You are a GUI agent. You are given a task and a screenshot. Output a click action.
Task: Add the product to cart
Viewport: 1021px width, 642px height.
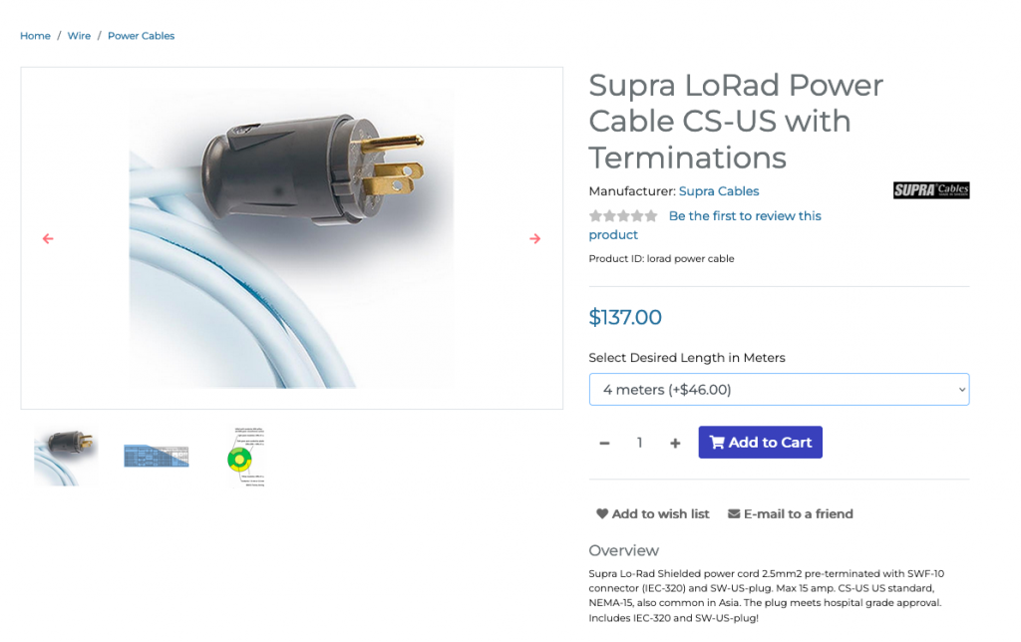click(760, 442)
